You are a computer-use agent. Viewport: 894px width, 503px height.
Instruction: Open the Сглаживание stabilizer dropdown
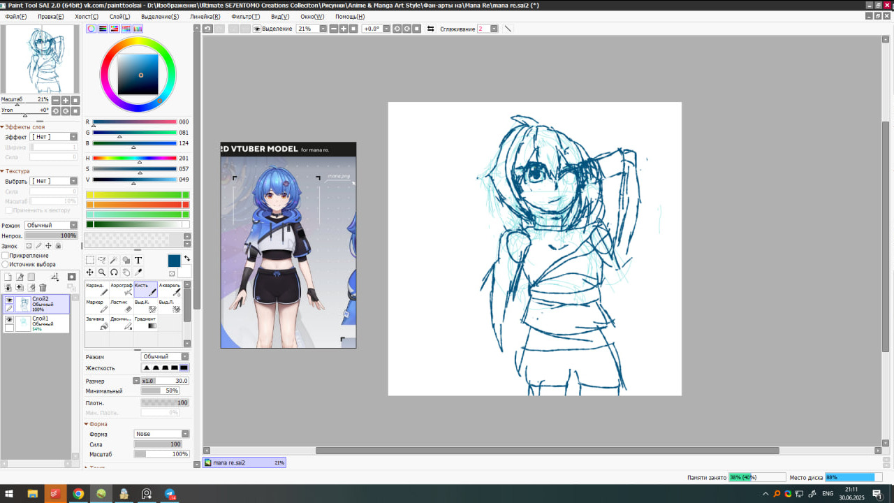(x=494, y=29)
